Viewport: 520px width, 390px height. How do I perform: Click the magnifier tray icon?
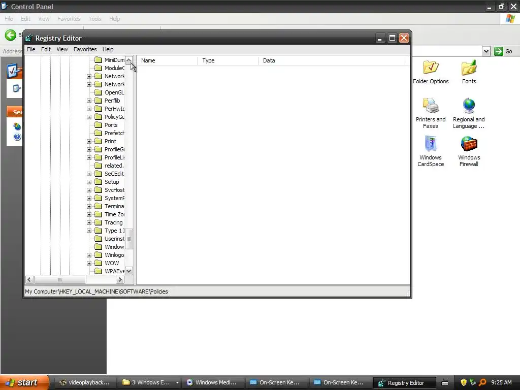482,382
